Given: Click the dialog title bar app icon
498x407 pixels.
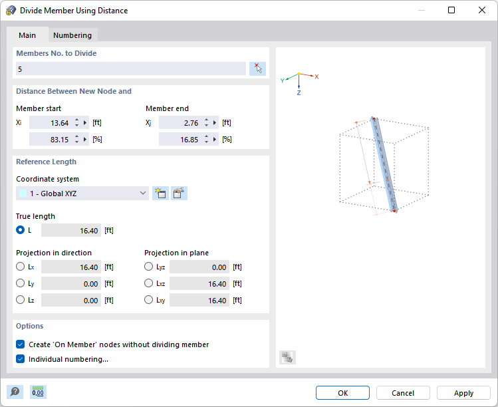Looking at the screenshot, I should [x=11, y=11].
